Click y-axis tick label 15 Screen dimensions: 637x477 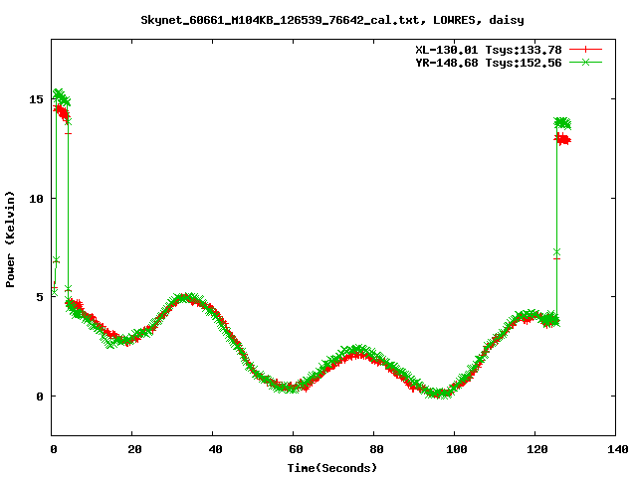point(36,99)
